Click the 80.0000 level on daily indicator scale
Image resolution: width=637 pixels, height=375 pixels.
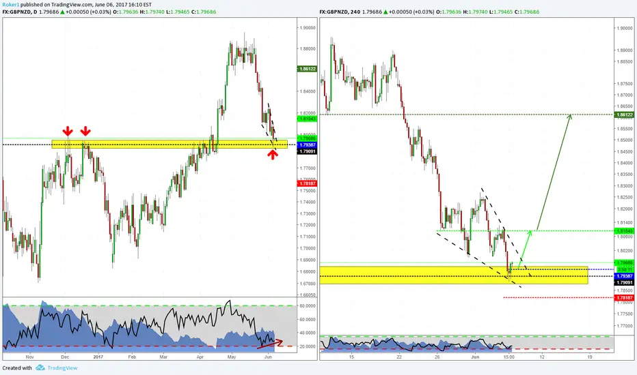pos(308,306)
